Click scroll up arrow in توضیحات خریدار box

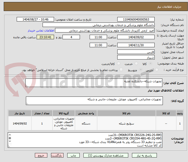[x=10, y=135]
